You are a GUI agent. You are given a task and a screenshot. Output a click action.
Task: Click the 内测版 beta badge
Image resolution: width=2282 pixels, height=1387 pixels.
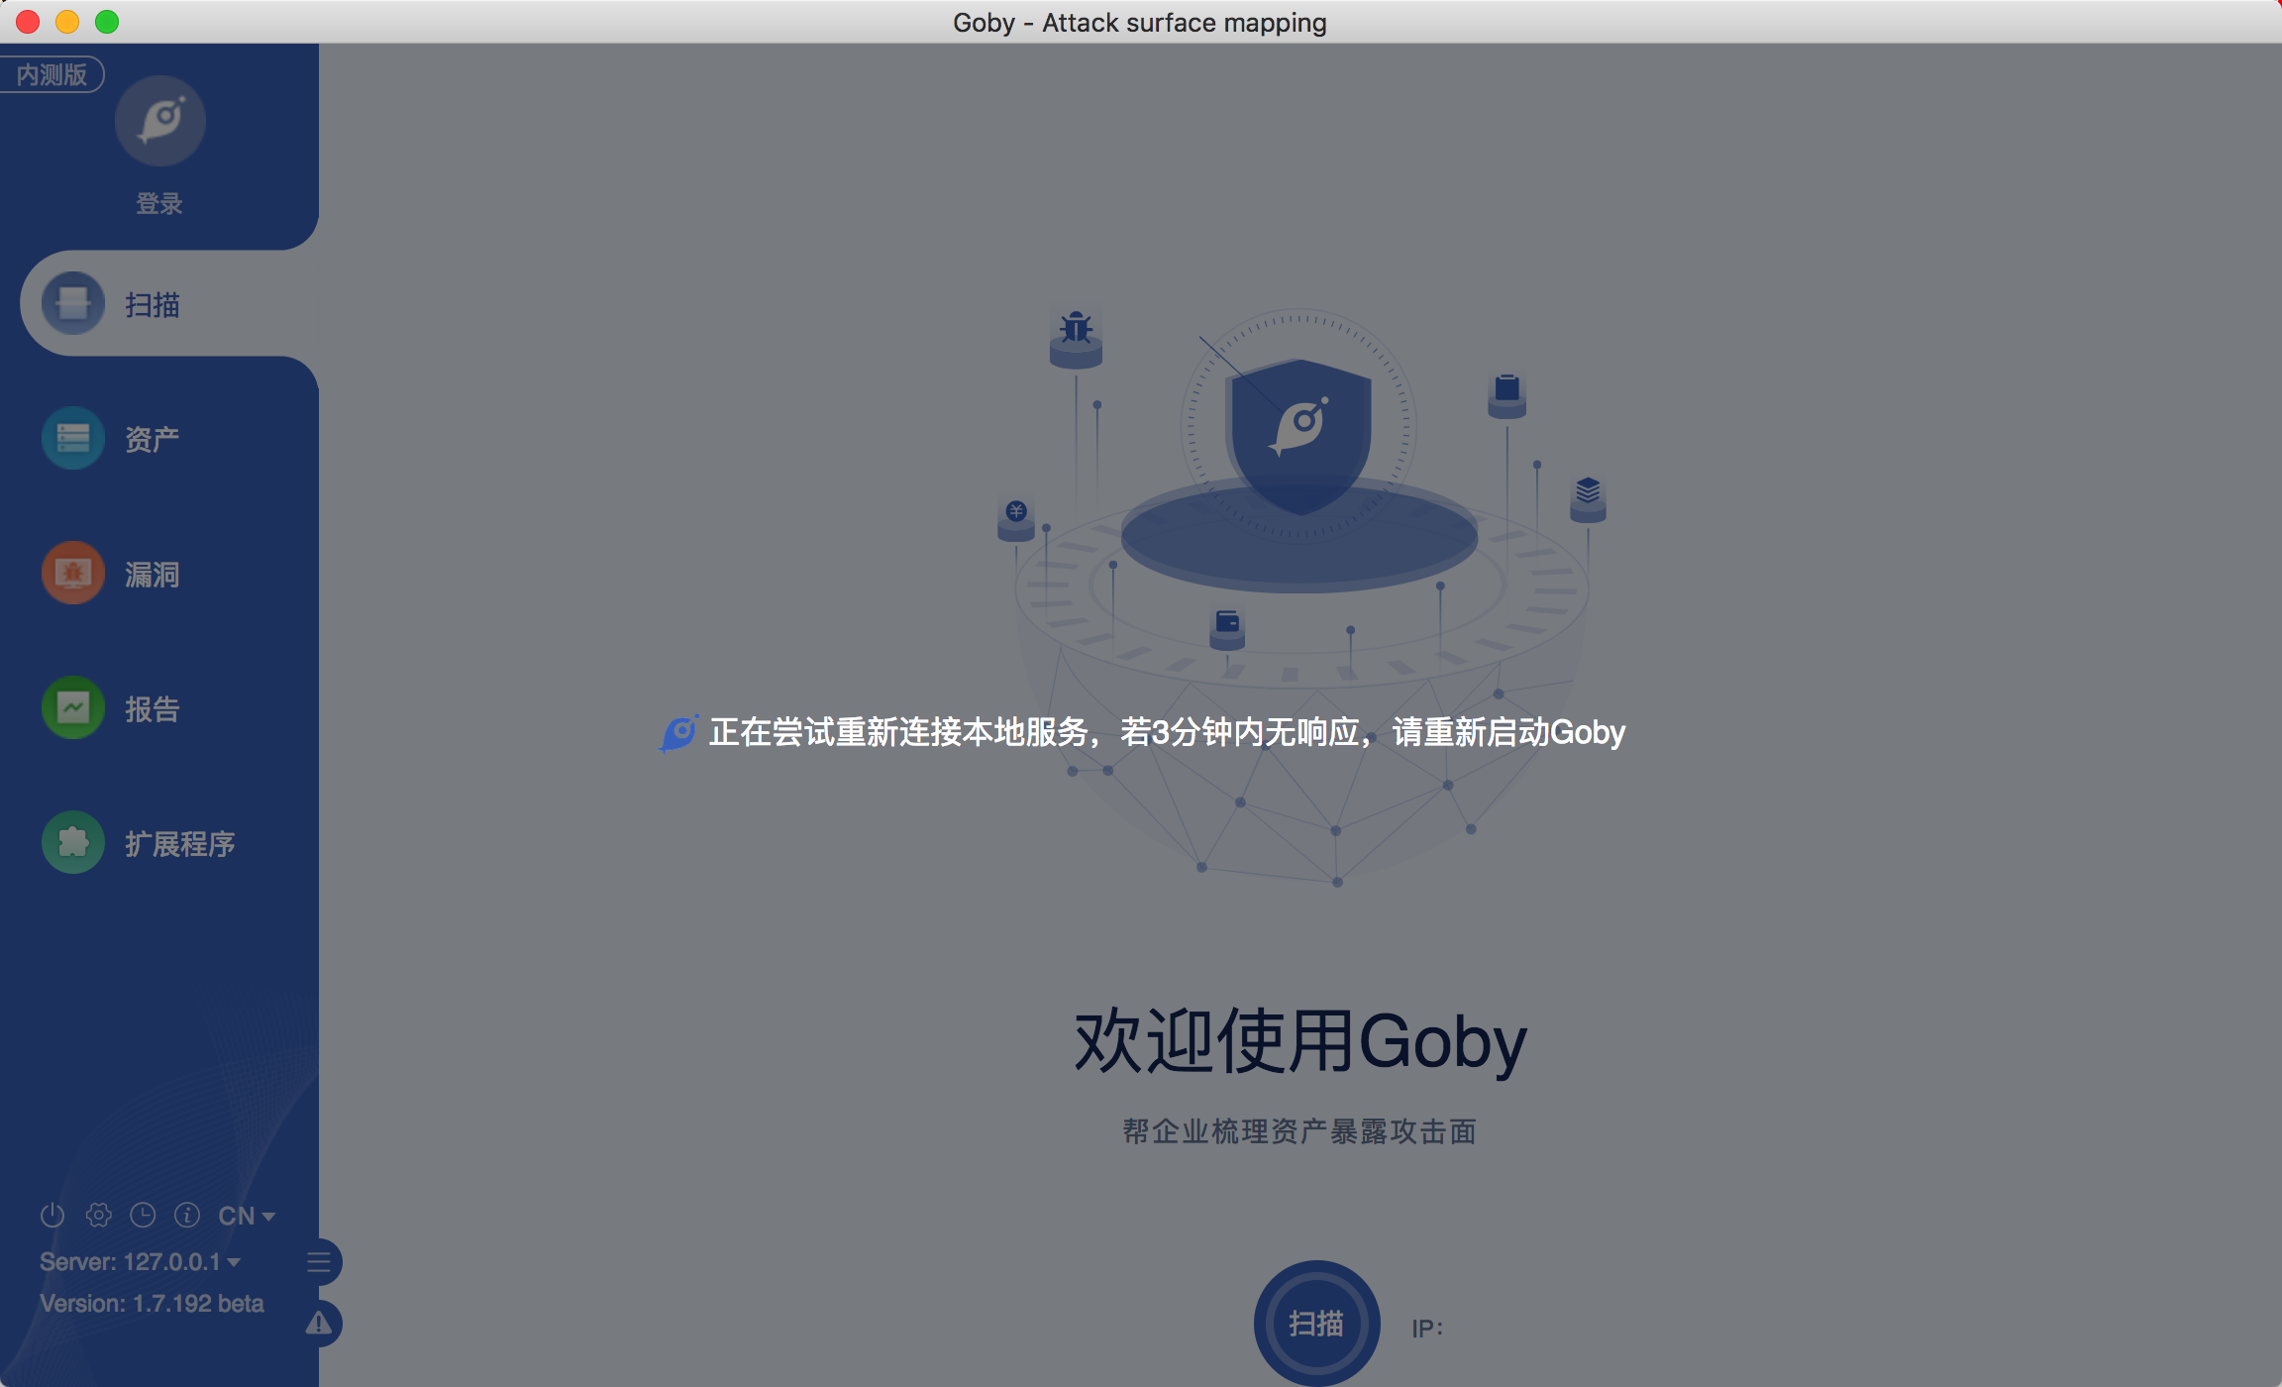[53, 73]
